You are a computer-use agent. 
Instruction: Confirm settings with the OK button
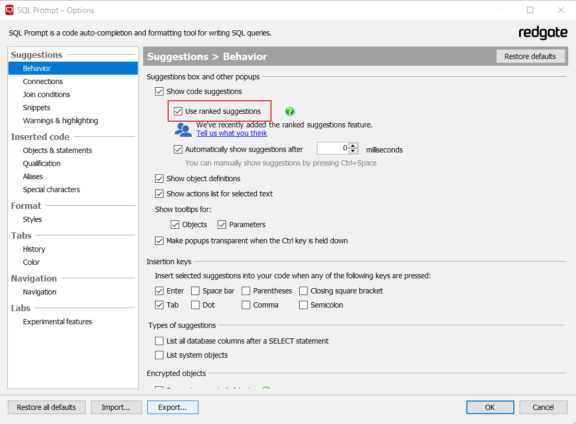(x=490, y=407)
